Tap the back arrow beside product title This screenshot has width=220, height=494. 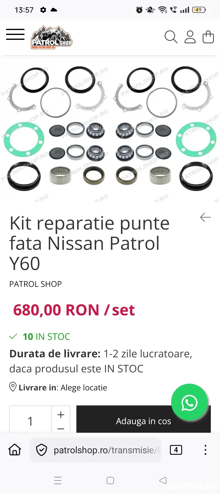(x=205, y=217)
